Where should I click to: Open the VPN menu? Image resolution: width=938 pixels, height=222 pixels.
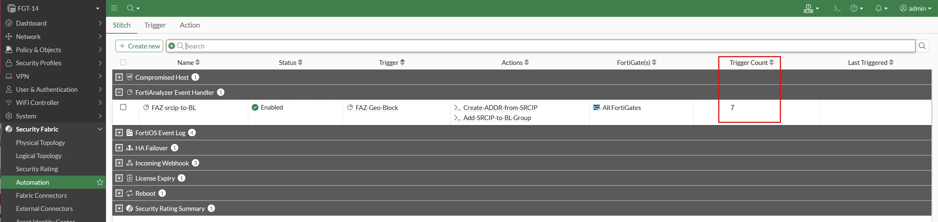point(53,76)
